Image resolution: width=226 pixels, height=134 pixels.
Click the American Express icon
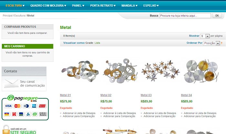tap(34, 106)
